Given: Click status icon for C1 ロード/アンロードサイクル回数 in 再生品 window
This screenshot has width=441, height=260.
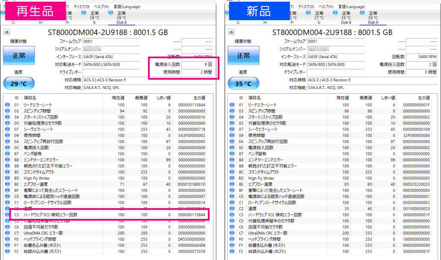Looking at the screenshot, I should [7, 203].
